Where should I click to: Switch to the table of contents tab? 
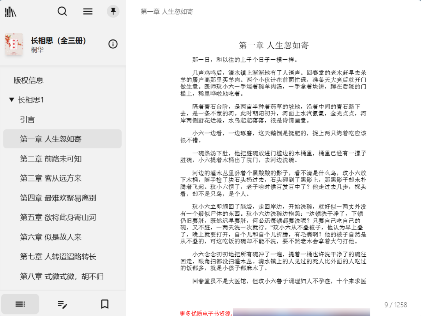point(20,304)
